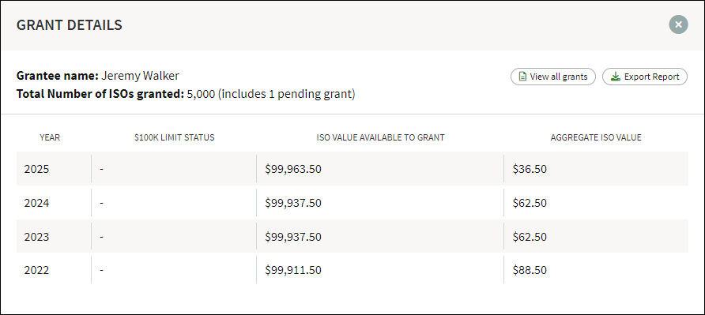Screen dimensions: 705x315
Task: Click the $99,963.50 available value
Action: pos(293,169)
